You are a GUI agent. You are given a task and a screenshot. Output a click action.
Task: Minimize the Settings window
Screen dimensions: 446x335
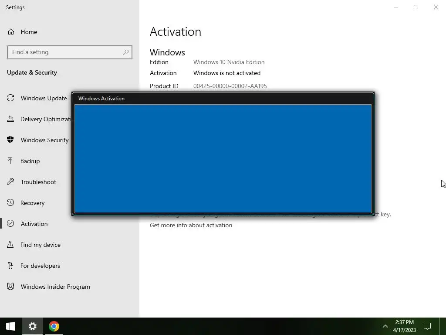click(x=395, y=7)
